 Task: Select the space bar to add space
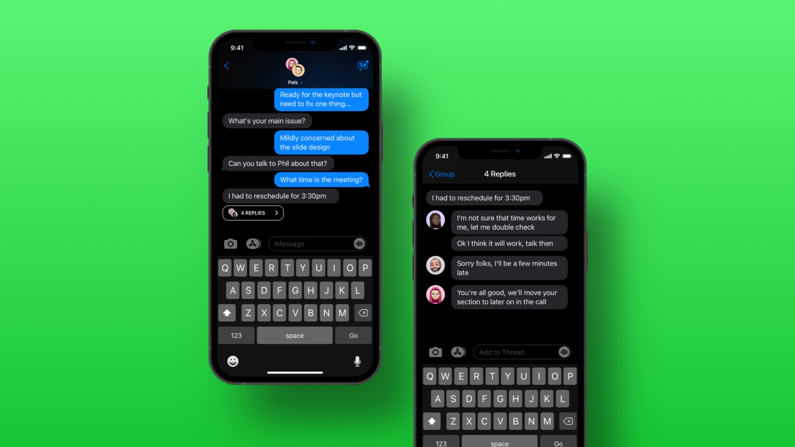294,335
